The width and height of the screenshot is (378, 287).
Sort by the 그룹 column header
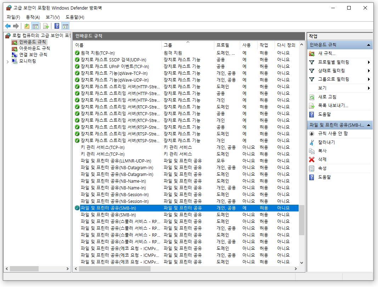[x=187, y=45]
